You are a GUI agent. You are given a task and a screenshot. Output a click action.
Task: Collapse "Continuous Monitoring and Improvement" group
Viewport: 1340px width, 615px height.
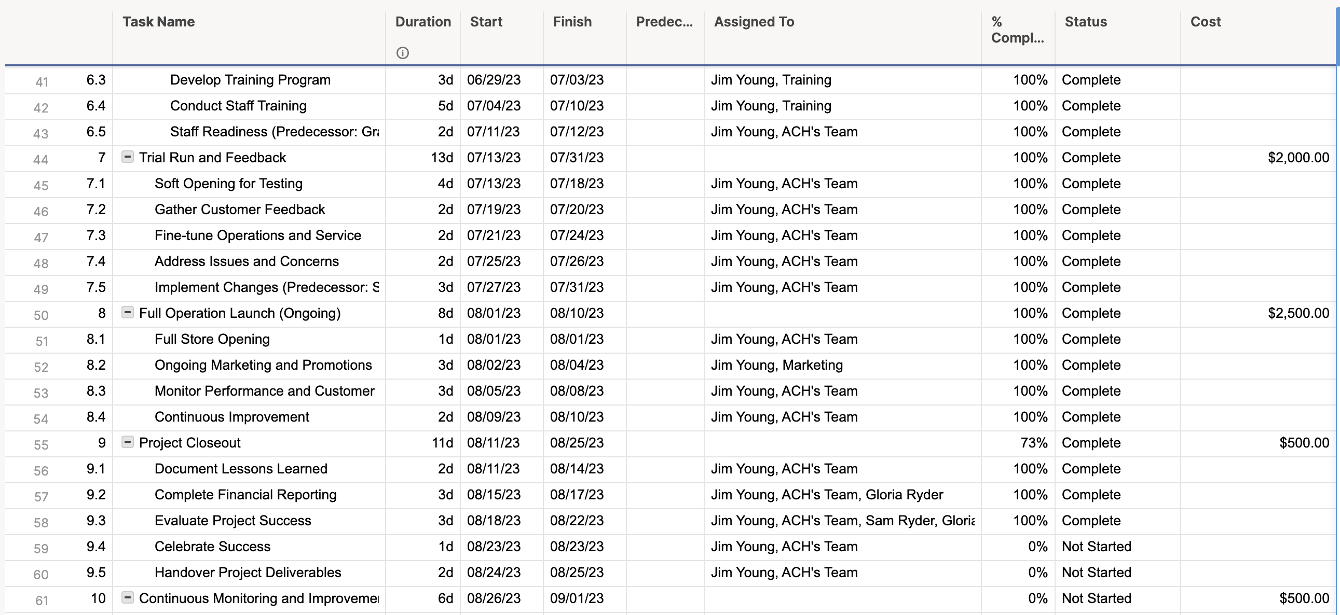pyautogui.click(x=128, y=598)
